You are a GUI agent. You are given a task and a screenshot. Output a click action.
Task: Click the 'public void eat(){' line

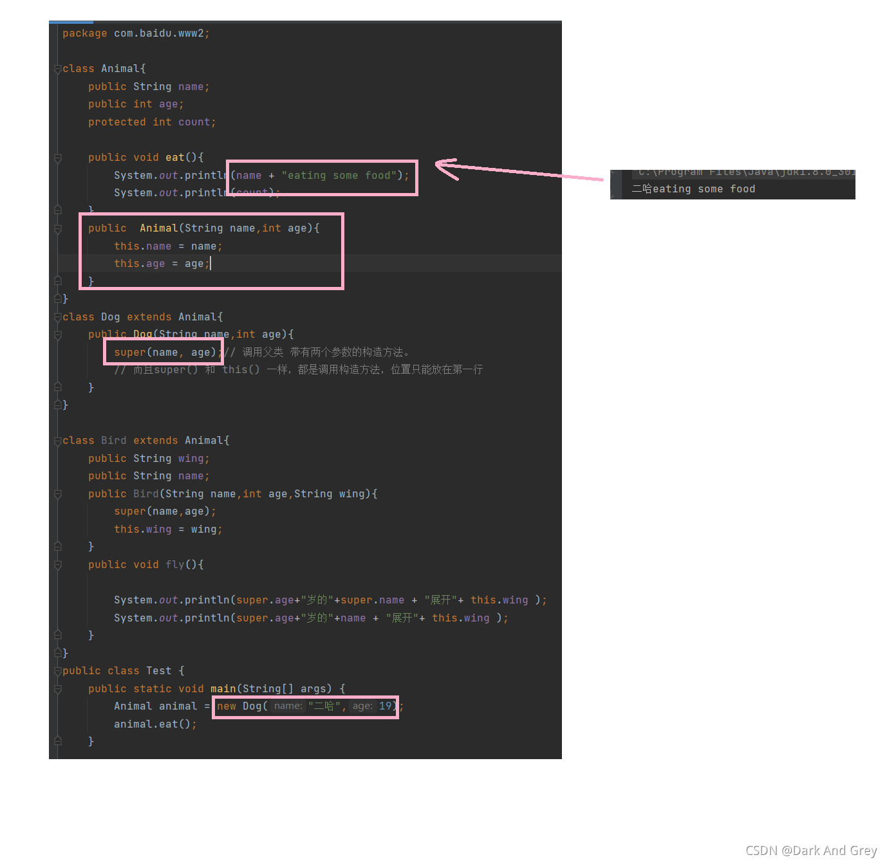[x=146, y=158]
